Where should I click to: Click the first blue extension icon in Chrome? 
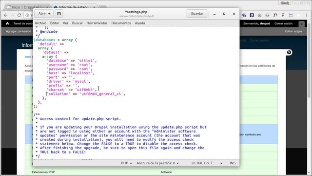click(x=244, y=15)
